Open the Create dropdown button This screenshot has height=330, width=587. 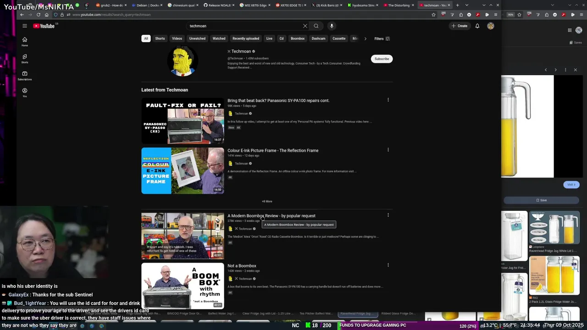459,26
